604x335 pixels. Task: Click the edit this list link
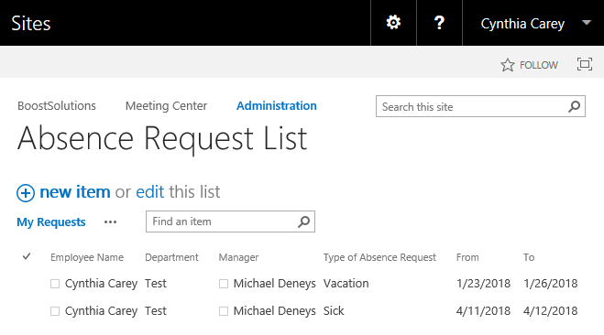(x=149, y=192)
